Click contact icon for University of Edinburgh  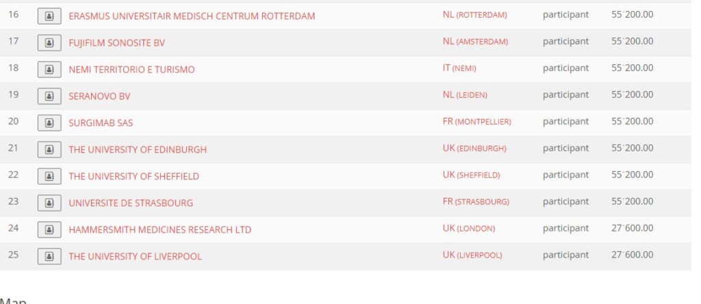coord(49,150)
